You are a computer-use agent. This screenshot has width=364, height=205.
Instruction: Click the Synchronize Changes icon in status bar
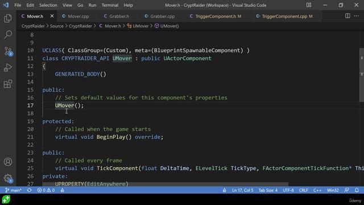[x=29, y=190]
